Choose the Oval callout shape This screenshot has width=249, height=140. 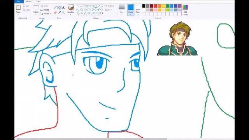pyautogui.click(x=96, y=13)
